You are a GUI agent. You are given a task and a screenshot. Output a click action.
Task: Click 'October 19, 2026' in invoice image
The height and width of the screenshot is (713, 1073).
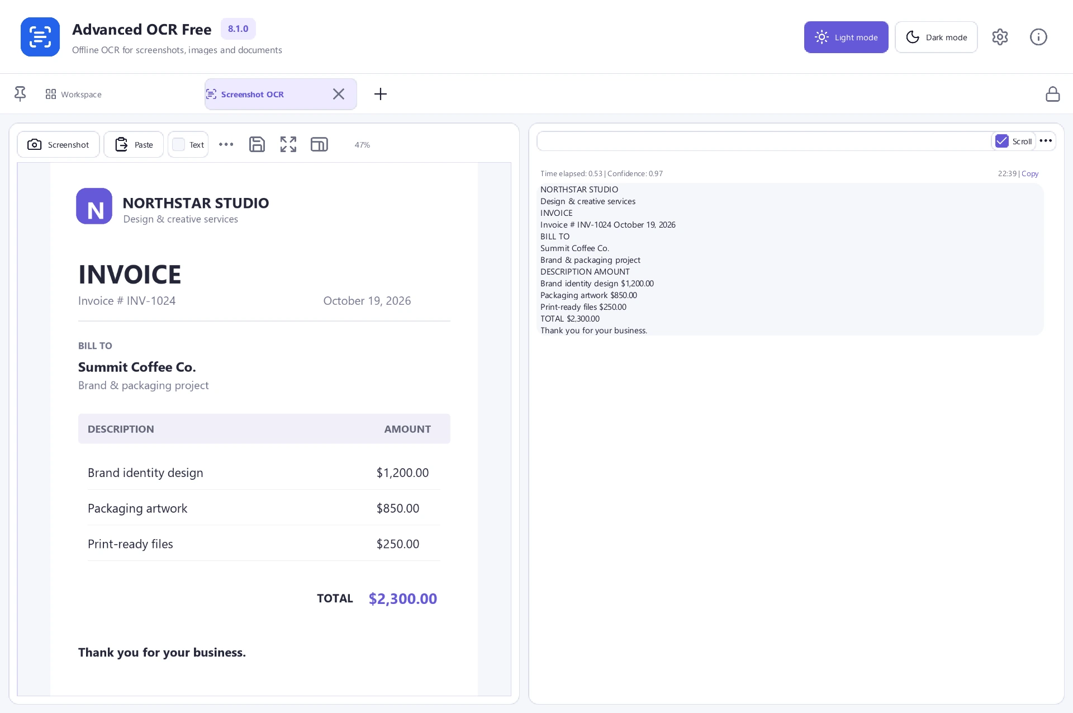click(x=367, y=301)
